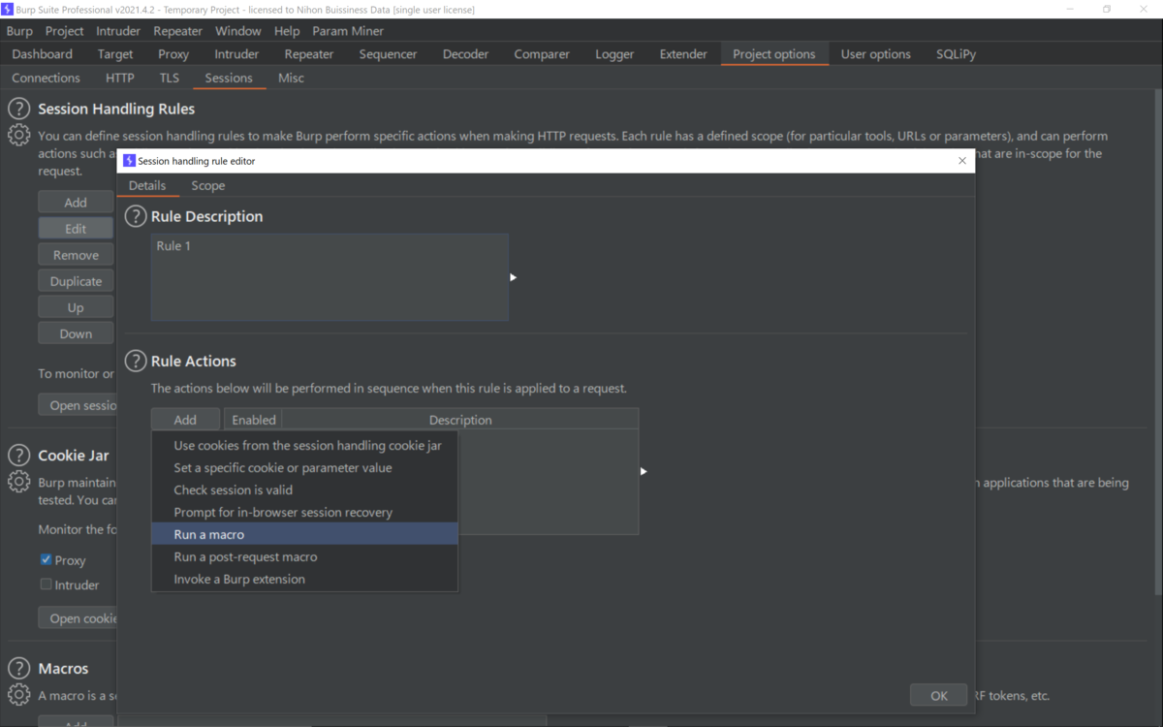1163x727 pixels.
Task: Select Details tab in rule editor
Action: tap(147, 185)
